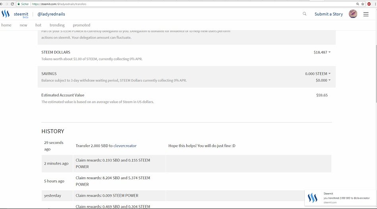This screenshot has height=209, width=377.
Task: Click the steemit beta wordmark
Action: (x=21, y=15)
